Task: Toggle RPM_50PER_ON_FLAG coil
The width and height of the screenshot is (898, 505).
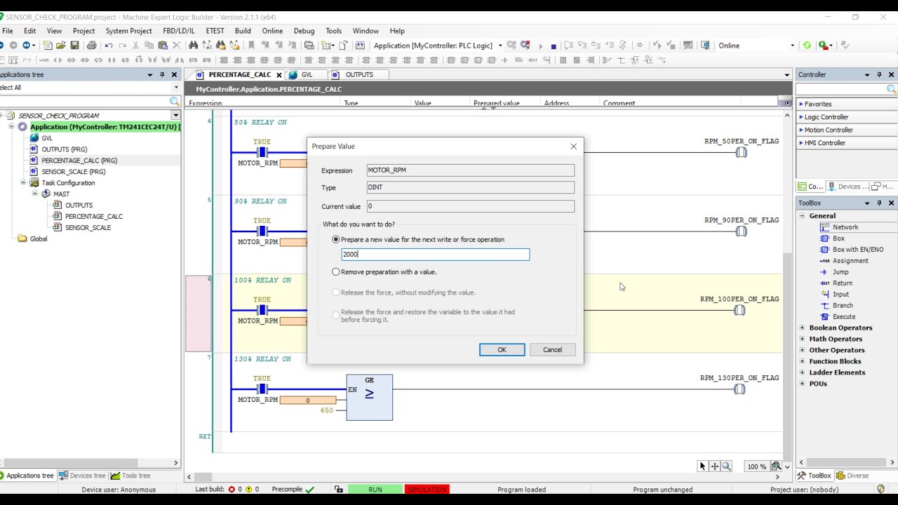Action: click(742, 152)
